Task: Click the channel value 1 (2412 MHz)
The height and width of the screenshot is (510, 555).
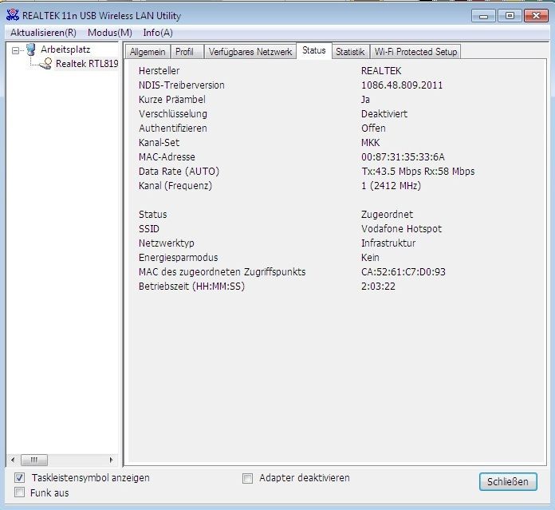Action: [x=391, y=186]
